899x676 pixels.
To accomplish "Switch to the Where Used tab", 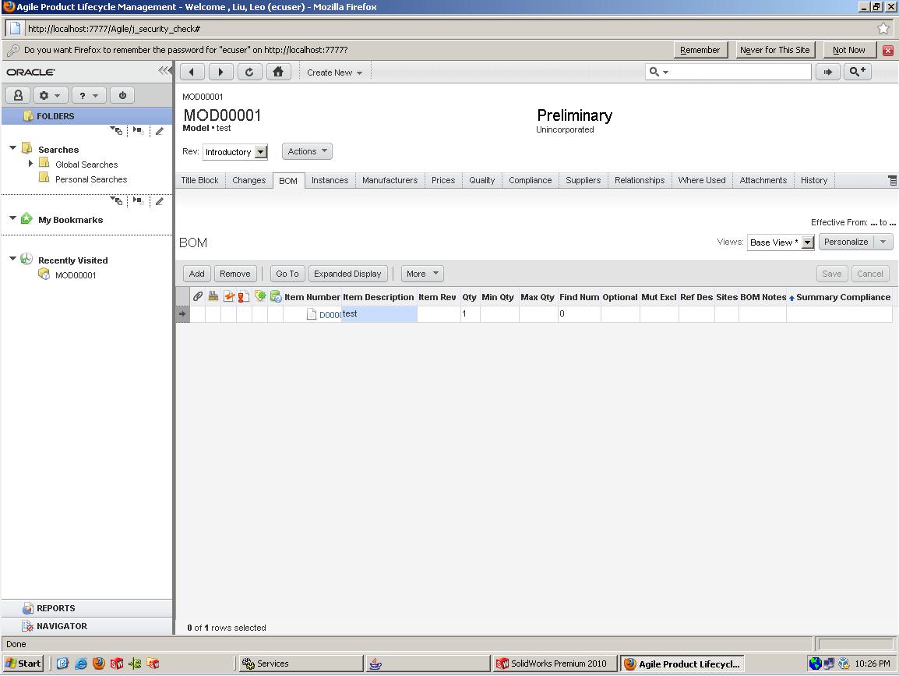I will [702, 180].
